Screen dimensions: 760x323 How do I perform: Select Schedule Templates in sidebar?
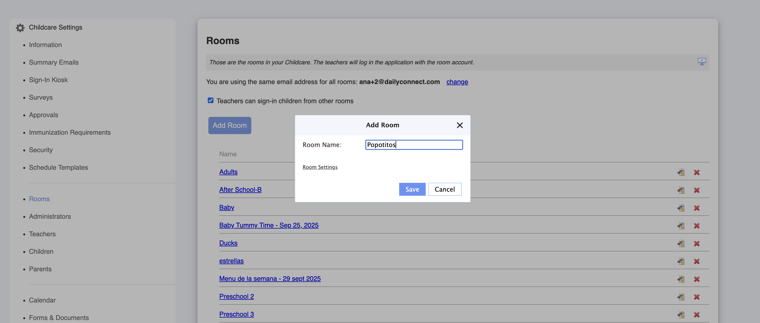coord(58,167)
